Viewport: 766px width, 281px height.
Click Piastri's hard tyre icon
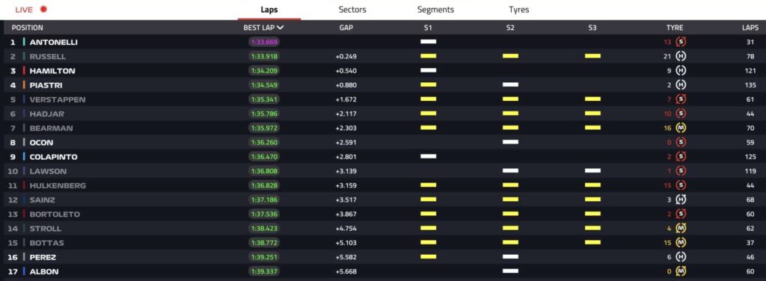pos(681,85)
